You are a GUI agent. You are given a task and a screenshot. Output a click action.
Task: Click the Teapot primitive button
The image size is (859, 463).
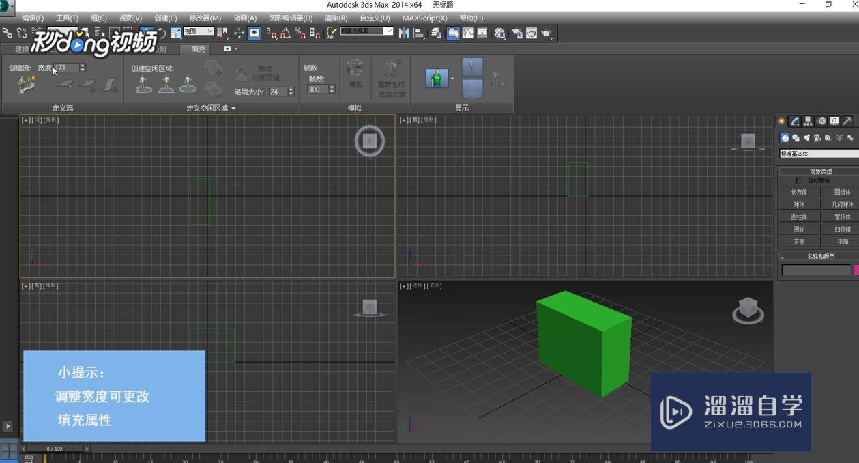[x=799, y=241]
